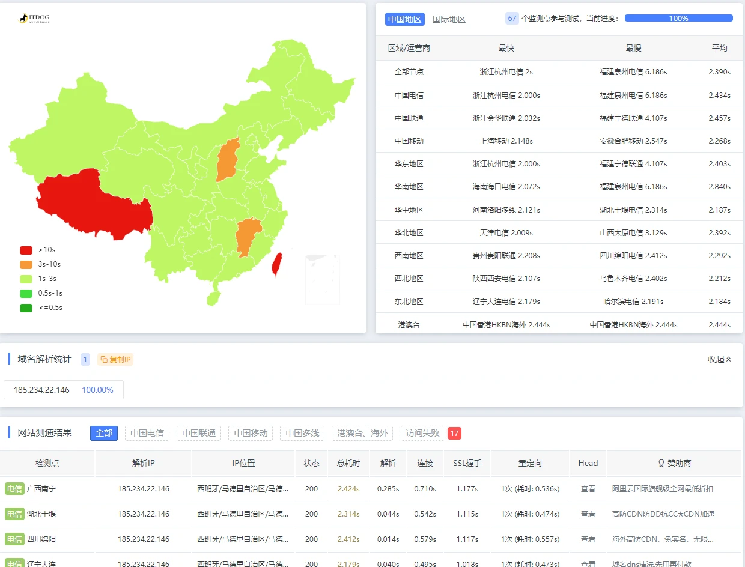Sort by SSL握手 column header

[467, 463]
